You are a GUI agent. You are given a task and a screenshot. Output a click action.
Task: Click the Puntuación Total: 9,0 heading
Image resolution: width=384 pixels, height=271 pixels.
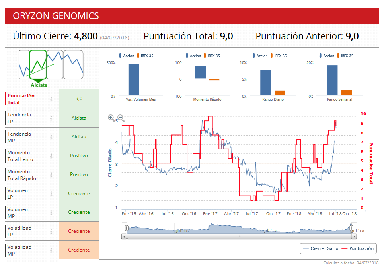[188, 36]
